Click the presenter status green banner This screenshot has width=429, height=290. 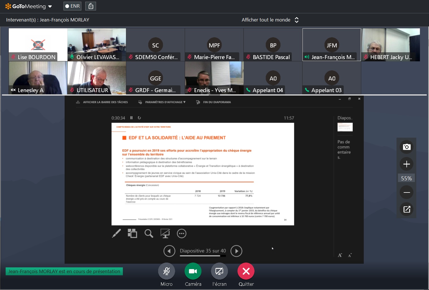tap(64, 271)
